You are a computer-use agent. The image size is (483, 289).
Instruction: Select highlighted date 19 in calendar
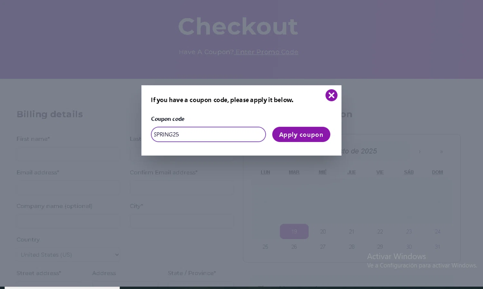pyautogui.click(x=294, y=231)
